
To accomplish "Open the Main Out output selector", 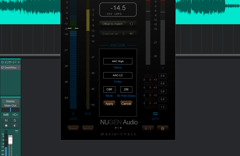I will [10, 106].
